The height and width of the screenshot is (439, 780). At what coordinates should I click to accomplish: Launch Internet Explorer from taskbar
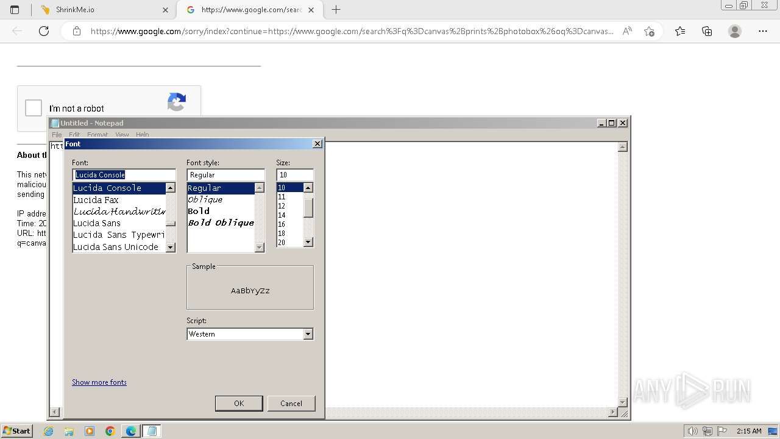tap(49, 431)
